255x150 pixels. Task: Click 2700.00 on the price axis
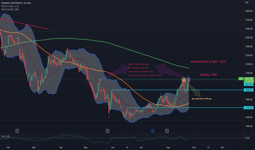[x=249, y=20]
